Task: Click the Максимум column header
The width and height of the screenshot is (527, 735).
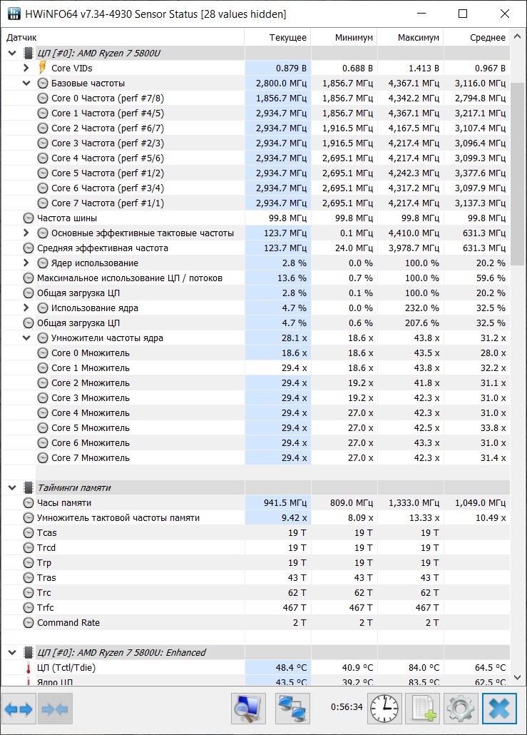Action: click(410, 38)
